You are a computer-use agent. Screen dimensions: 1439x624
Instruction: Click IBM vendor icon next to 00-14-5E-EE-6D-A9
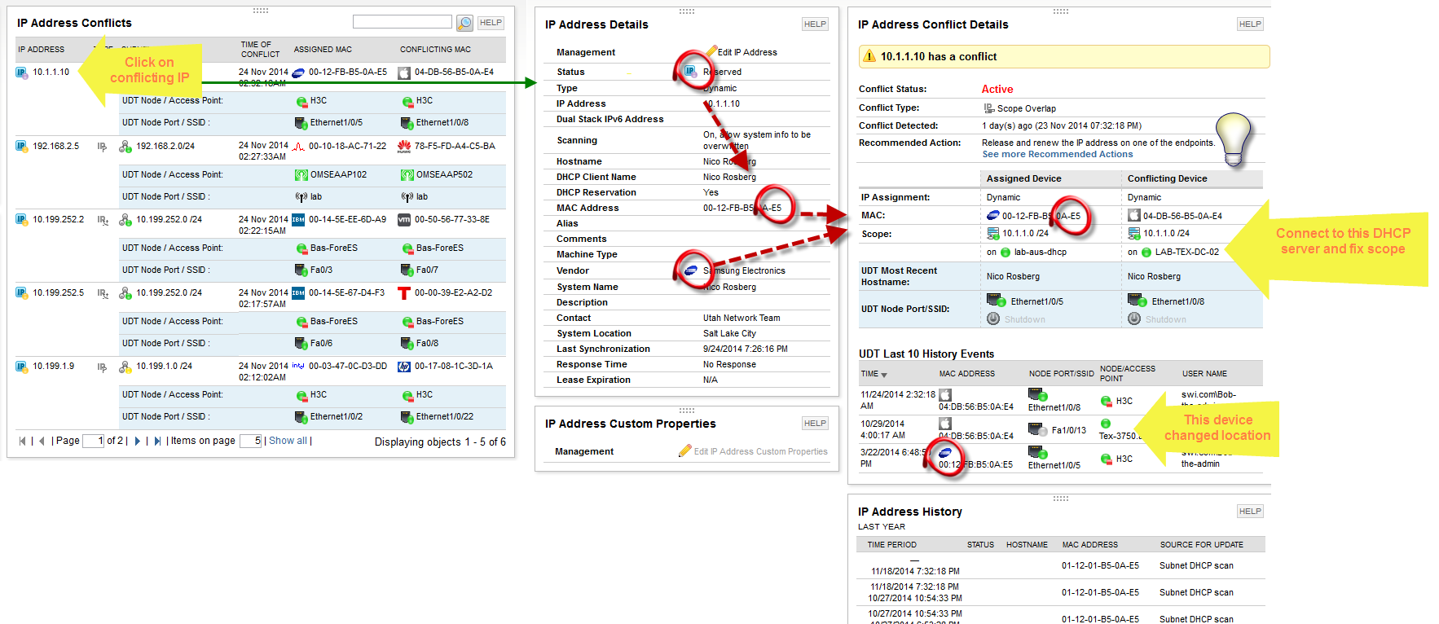tap(298, 219)
